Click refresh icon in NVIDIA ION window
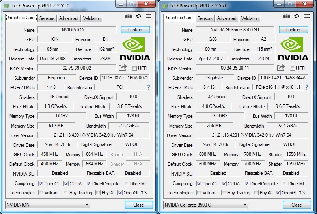 [138, 16]
